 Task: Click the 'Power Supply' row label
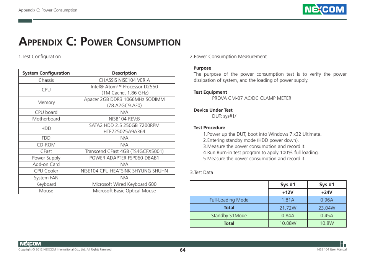(x=46, y=158)
